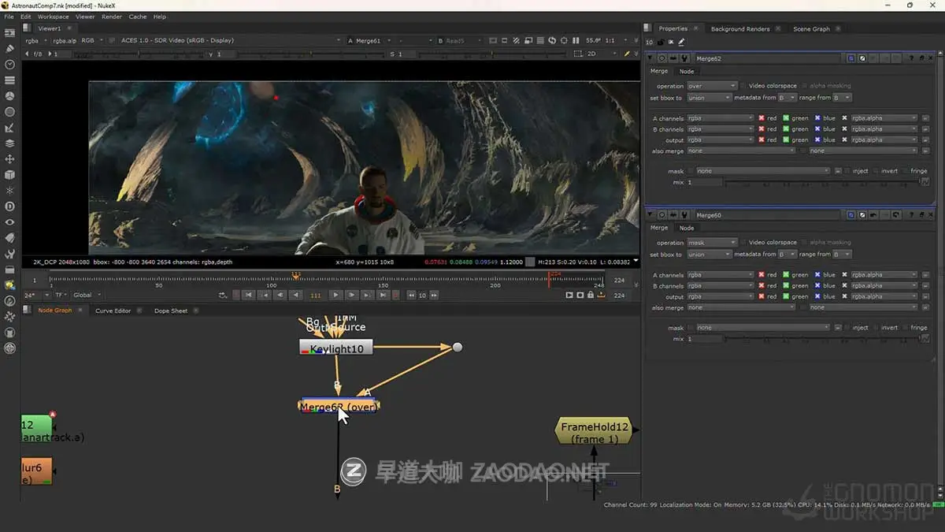This screenshot has width=945, height=532.
Task: Toggle the red channel checkbox in Merge62
Action: point(763,117)
